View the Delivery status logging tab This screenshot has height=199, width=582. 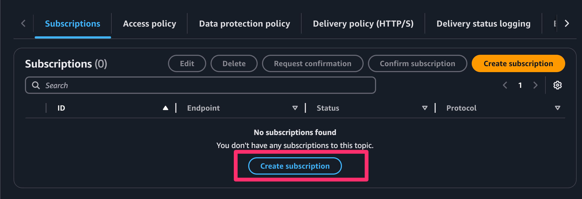[x=483, y=24]
